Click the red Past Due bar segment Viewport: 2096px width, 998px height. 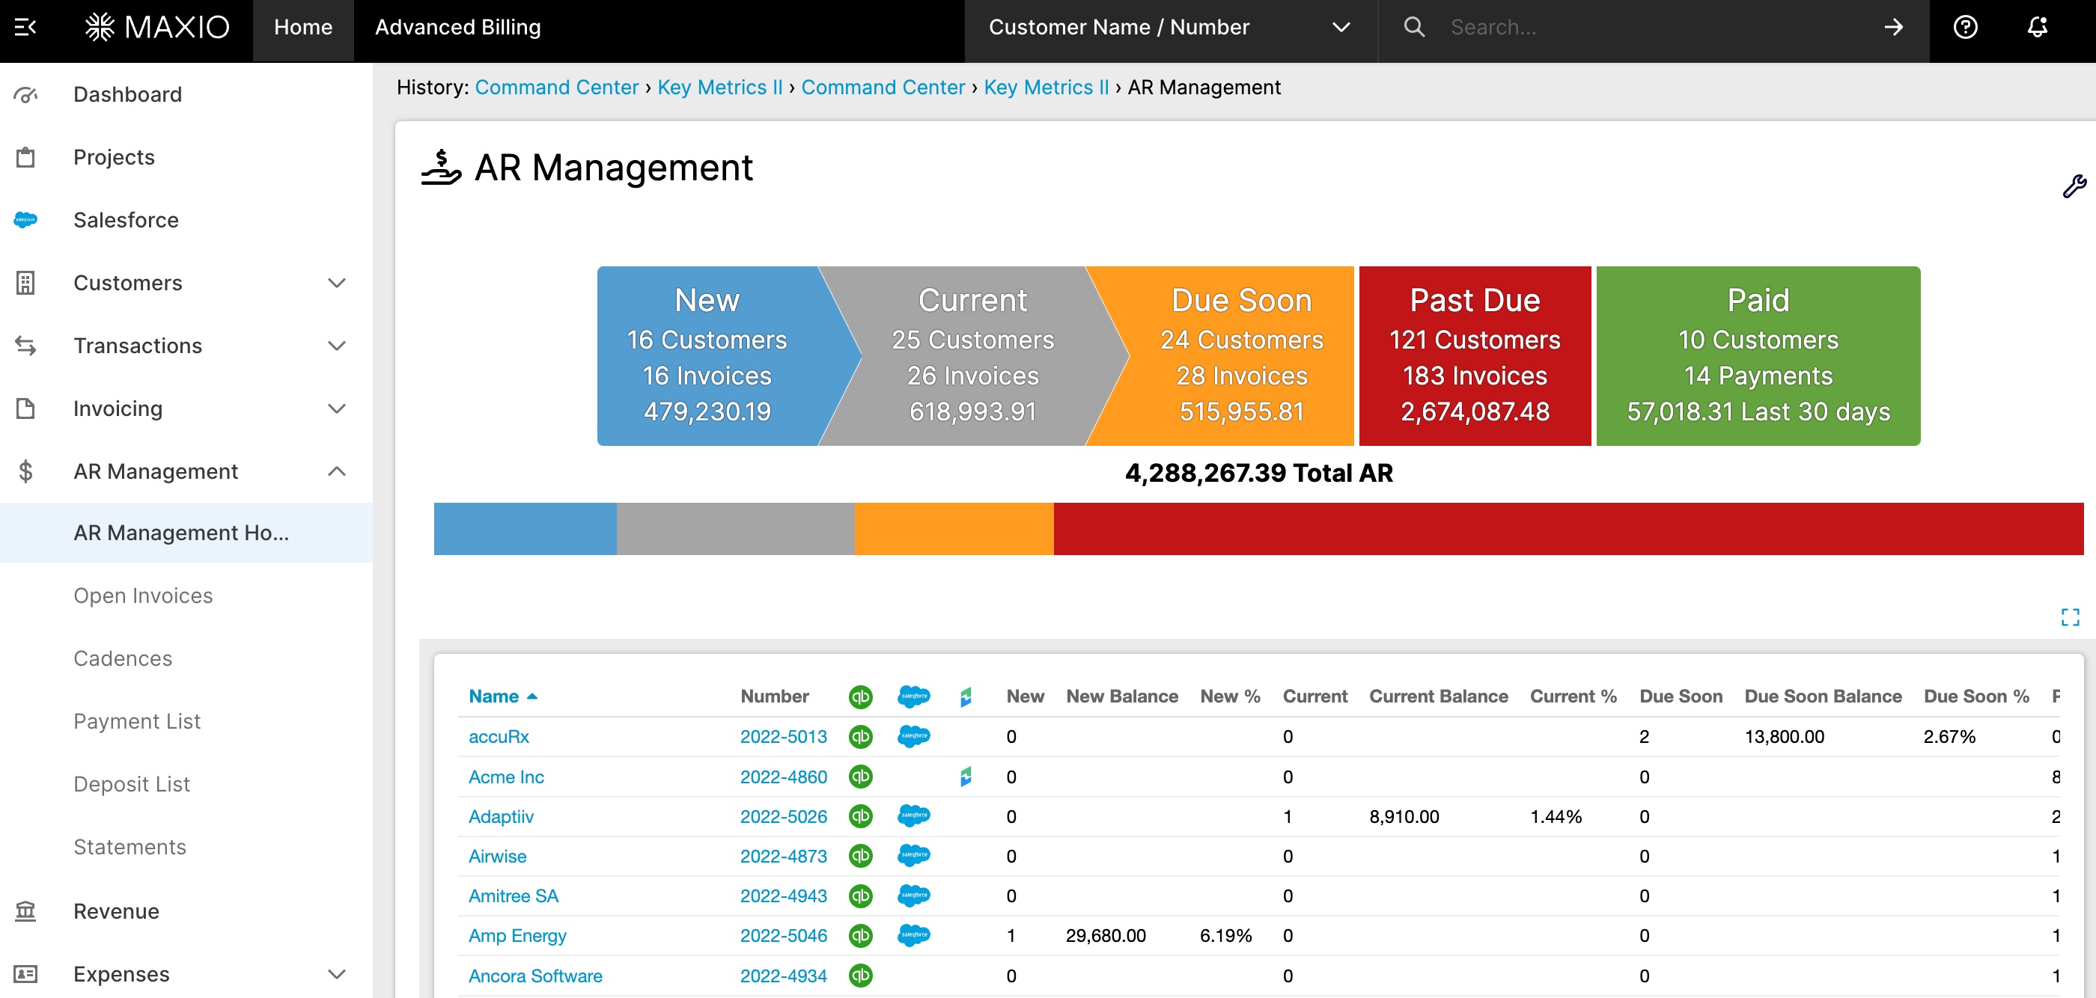[x=1567, y=529]
